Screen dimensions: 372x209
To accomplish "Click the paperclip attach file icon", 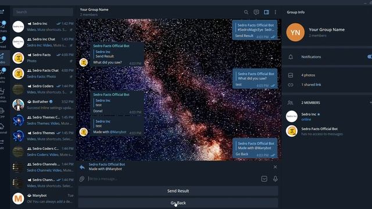I will 82,179.
